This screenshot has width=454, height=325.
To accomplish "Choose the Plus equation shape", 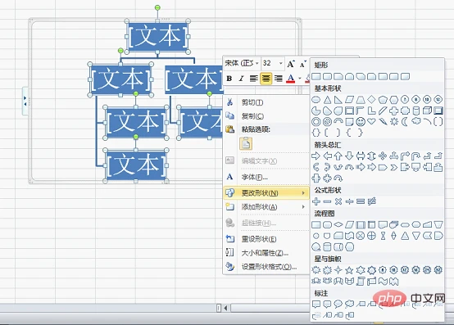I will click(316, 201).
